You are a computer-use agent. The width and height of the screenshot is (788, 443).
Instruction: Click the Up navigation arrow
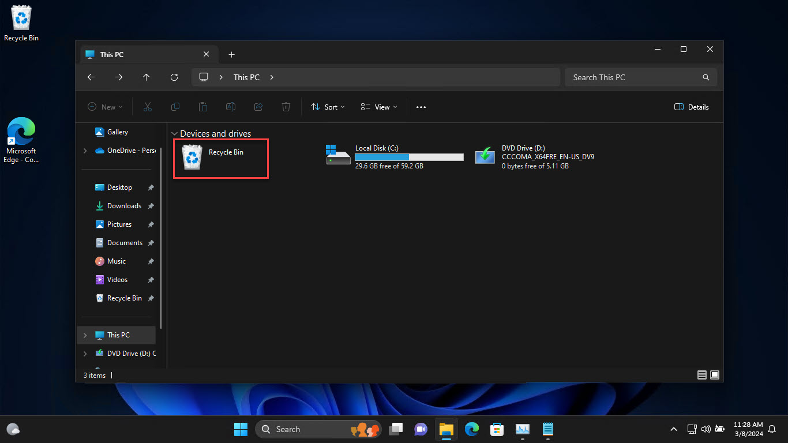point(146,77)
